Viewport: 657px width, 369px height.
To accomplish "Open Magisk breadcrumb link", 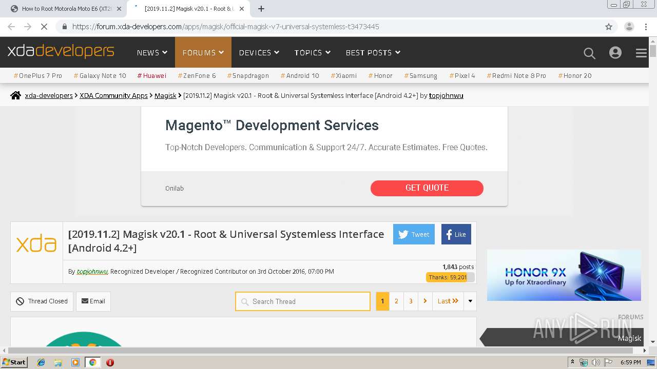I will 165,95.
